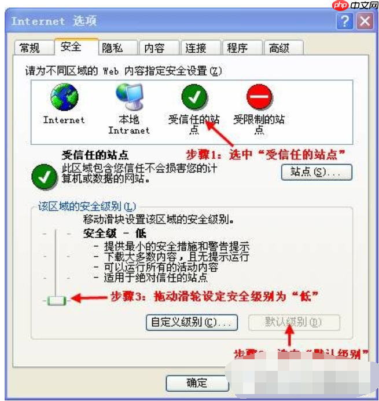Click the 默认级别(D) button
The width and height of the screenshot is (379, 401).
coord(294,323)
